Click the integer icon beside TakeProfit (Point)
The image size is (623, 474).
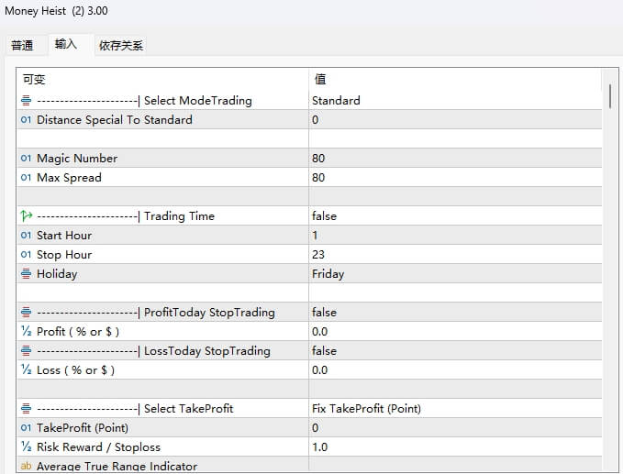[x=27, y=428]
